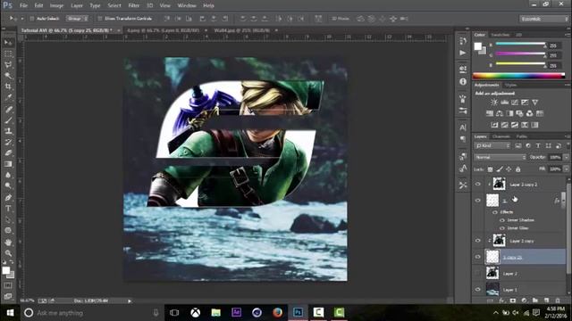Toggle visibility of the Effects group

pos(495,212)
